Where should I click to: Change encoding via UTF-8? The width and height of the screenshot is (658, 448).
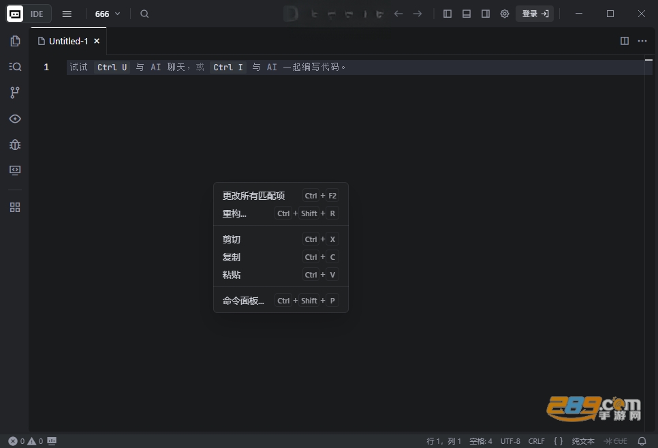click(510, 441)
